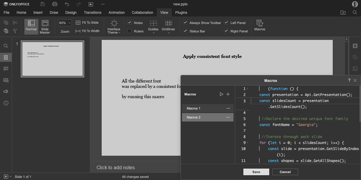361x180 pixels.
Task: Open slide settings in right sidebar
Action: point(355,46)
